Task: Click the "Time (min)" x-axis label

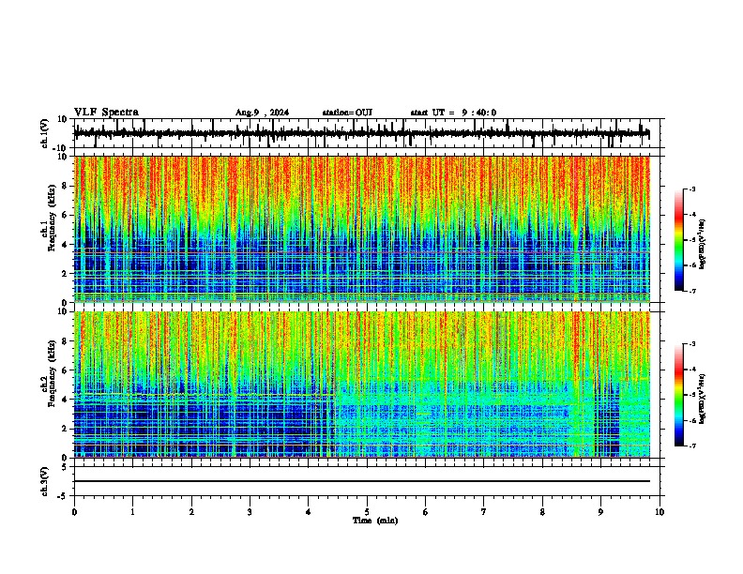Action: click(375, 521)
